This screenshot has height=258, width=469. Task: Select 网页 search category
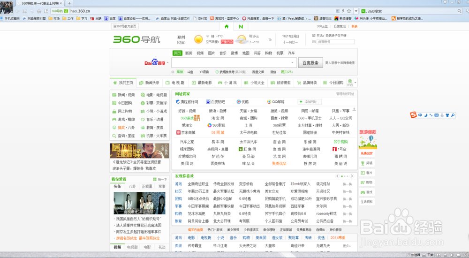pyautogui.click(x=177, y=53)
